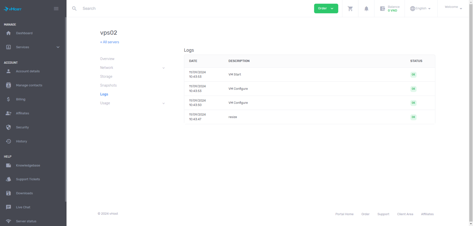
Task: Click the Manage contacts icon
Action: point(9,85)
